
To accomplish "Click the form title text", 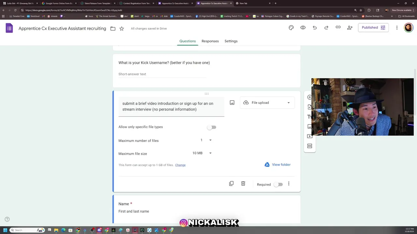I will 62,29.
